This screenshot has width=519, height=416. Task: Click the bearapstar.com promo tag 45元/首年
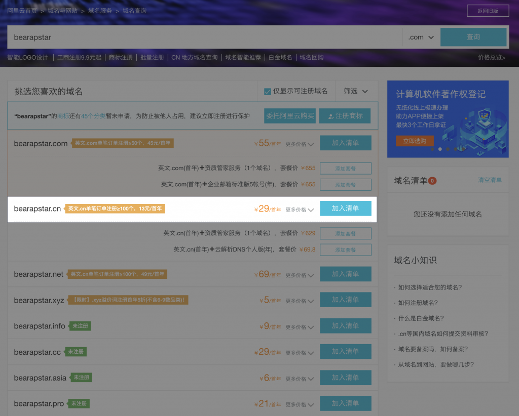[x=123, y=143]
